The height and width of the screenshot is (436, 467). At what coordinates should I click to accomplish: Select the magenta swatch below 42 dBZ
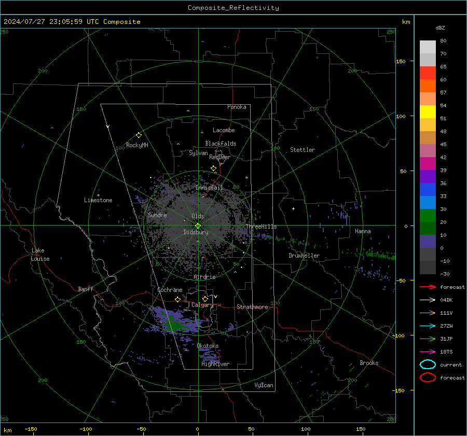coord(428,163)
